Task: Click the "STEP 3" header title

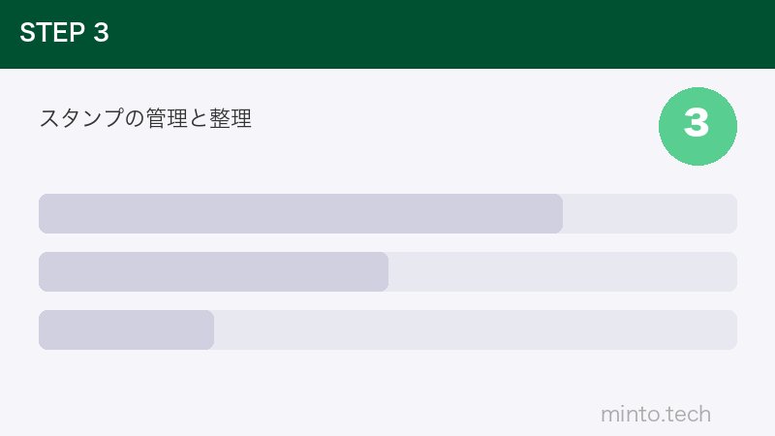Action: coord(64,33)
